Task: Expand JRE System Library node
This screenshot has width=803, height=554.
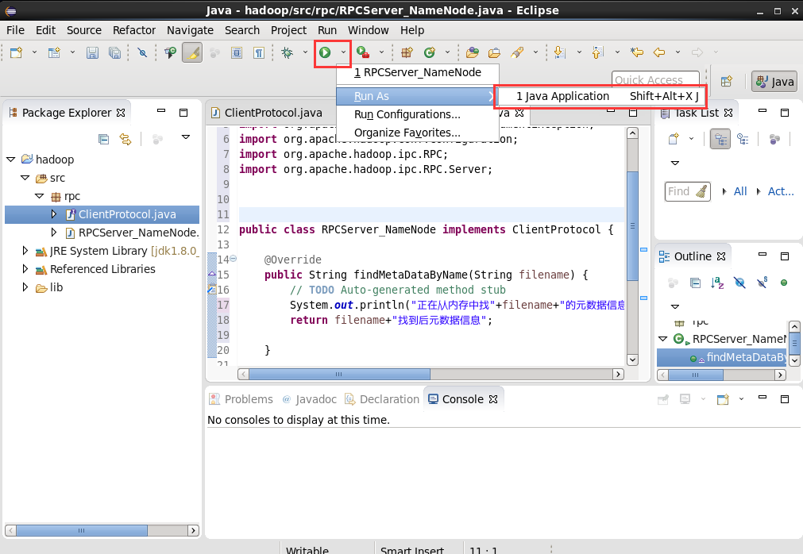Action: (25, 251)
